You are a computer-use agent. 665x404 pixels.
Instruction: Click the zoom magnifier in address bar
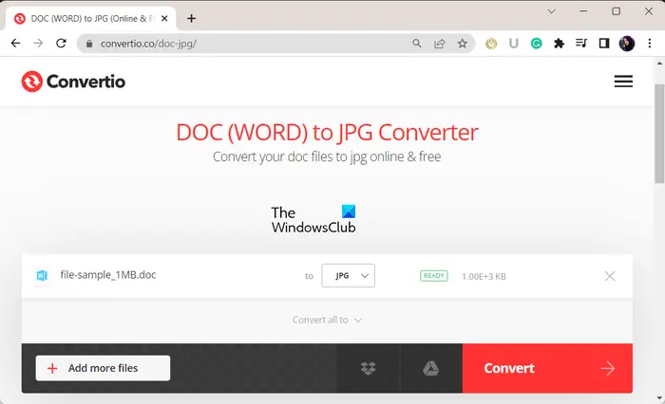tap(417, 44)
